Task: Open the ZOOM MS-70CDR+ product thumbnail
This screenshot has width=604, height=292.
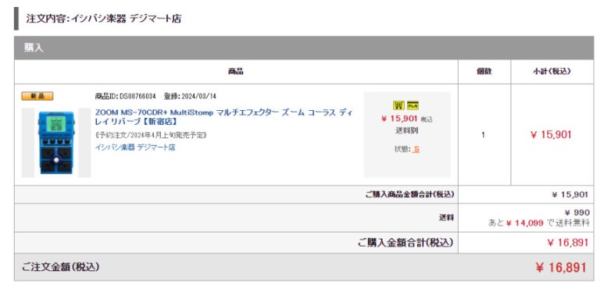Action: (x=56, y=143)
